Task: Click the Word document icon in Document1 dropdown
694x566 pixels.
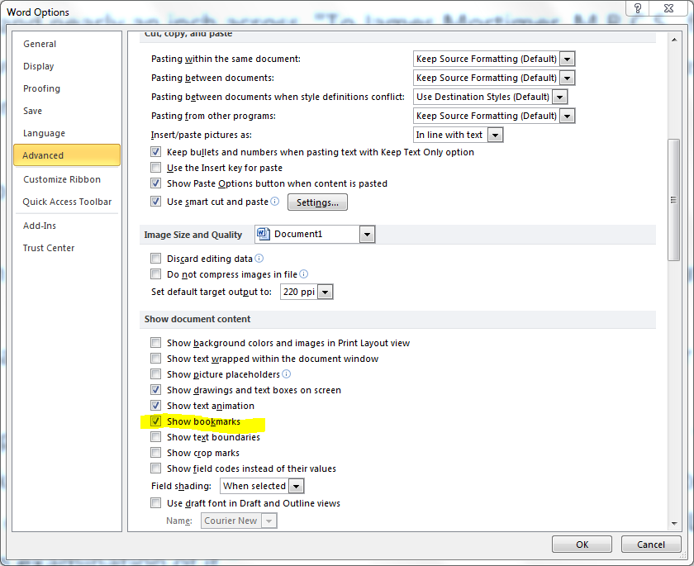Action: tap(264, 234)
